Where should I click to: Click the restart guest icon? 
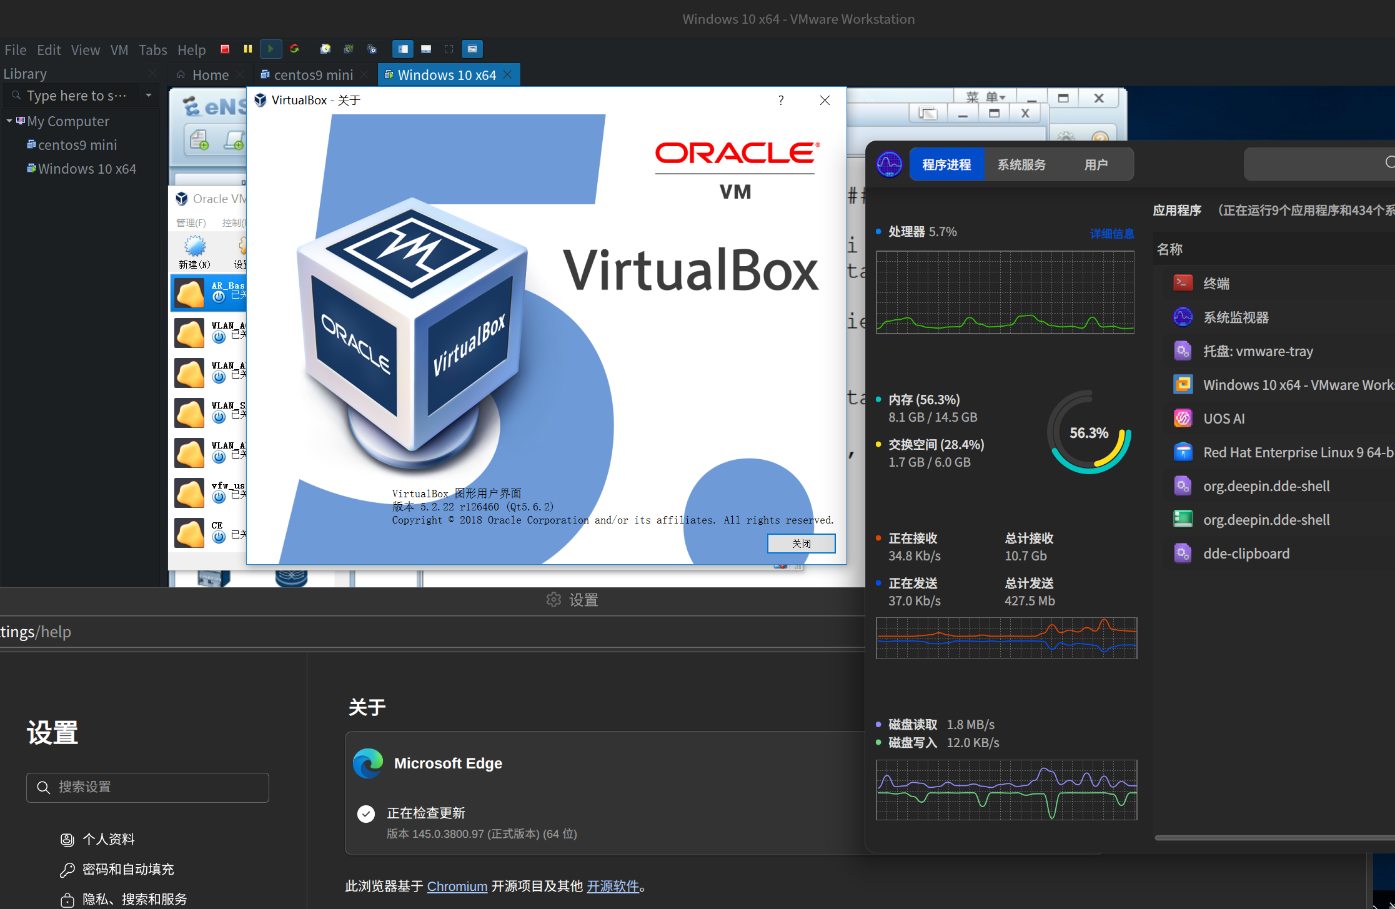tap(294, 49)
